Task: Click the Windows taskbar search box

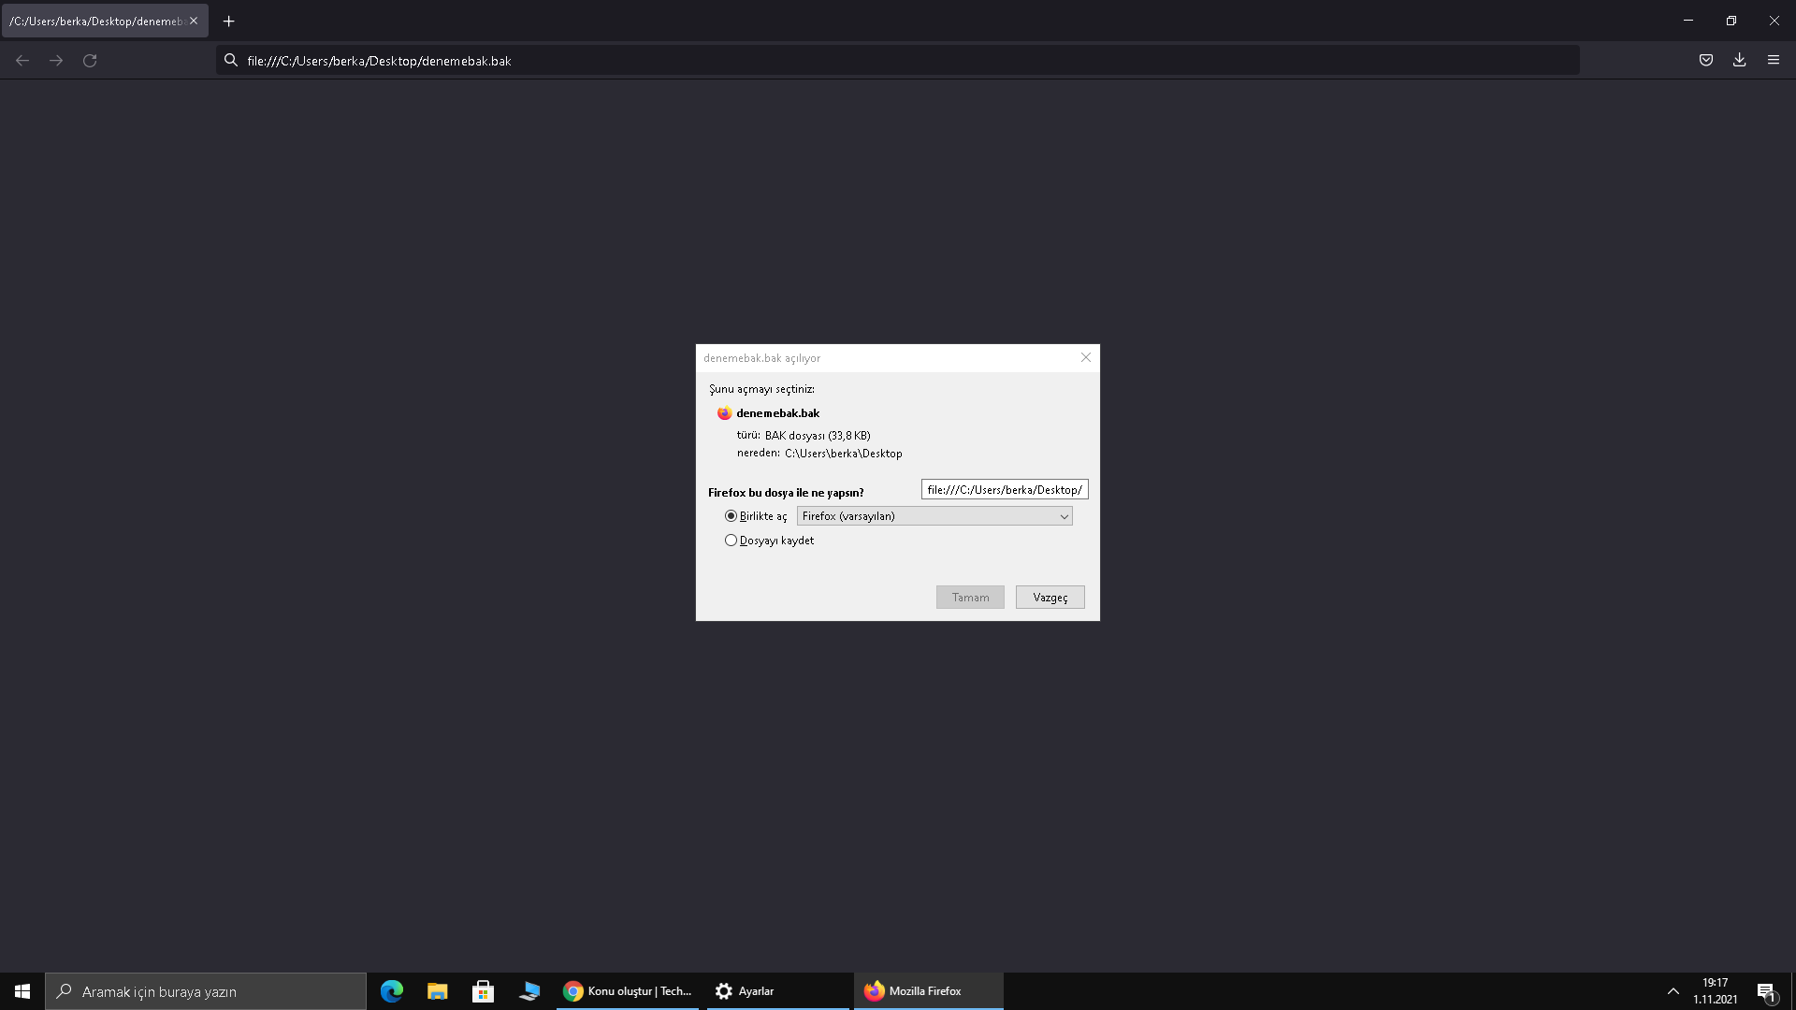Action: coord(206,990)
